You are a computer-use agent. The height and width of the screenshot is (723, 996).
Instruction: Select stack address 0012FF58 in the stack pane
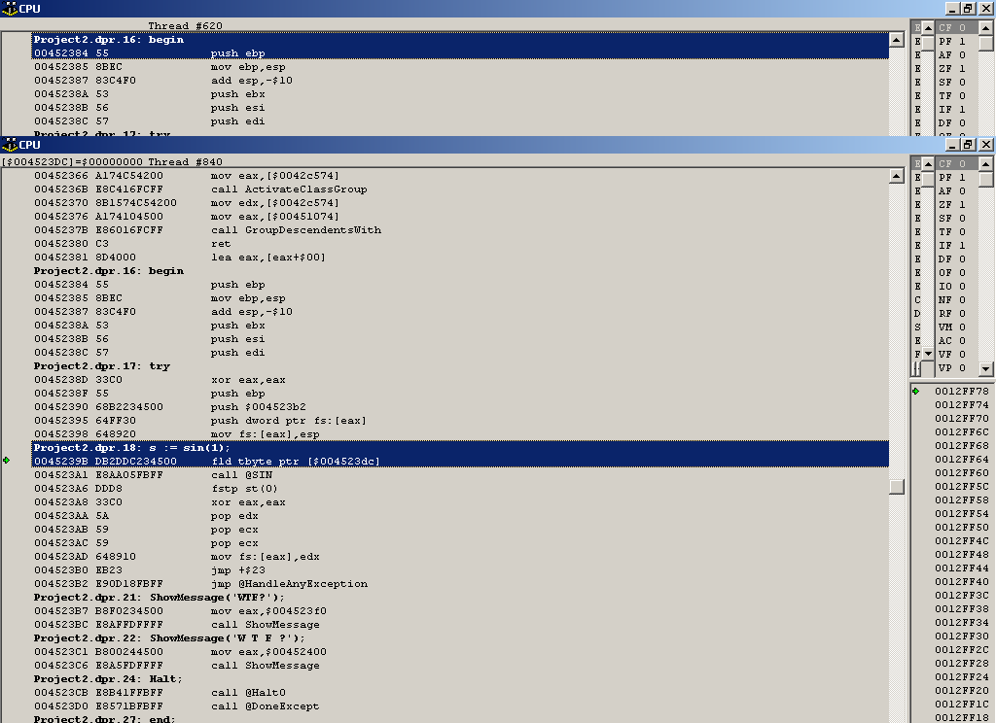coord(961,500)
